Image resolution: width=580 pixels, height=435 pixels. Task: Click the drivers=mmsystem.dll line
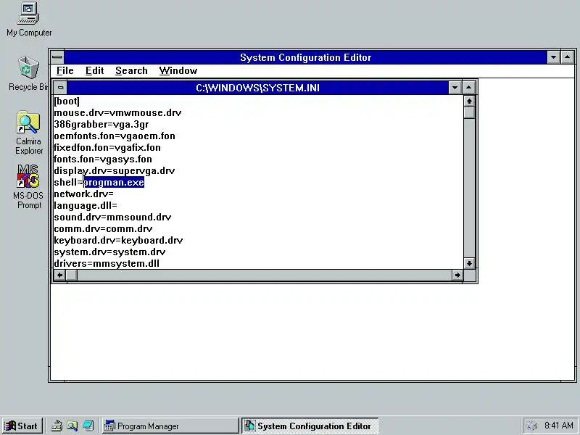tap(107, 263)
